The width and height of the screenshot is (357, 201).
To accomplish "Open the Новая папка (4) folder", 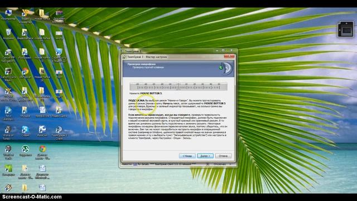I will tap(42, 74).
